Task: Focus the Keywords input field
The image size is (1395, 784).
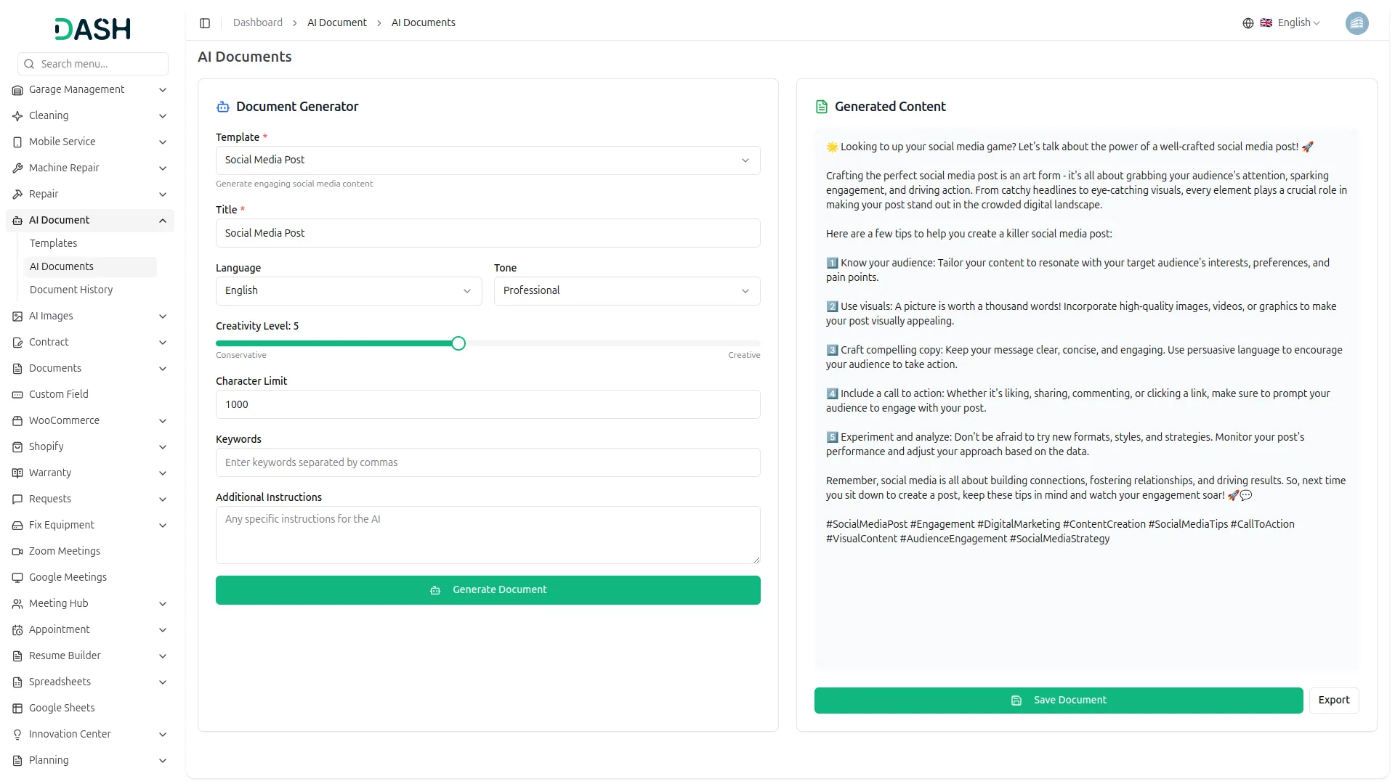Action: [488, 463]
